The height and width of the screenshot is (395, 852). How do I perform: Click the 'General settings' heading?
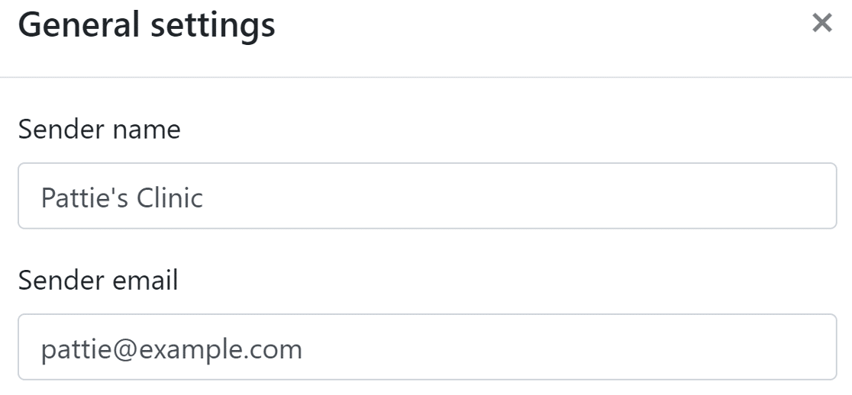[147, 25]
